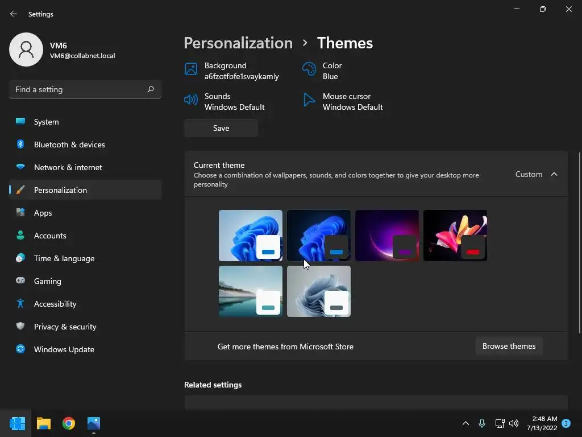
Task: Open Network & internet settings
Action: coord(85,167)
